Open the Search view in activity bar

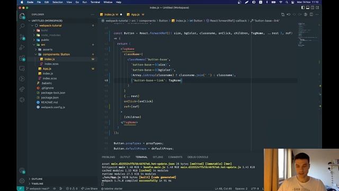point(22,26)
